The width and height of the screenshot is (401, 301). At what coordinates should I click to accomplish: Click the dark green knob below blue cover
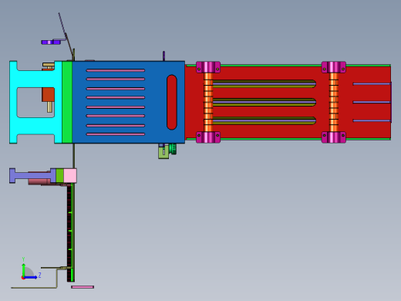tap(173, 149)
